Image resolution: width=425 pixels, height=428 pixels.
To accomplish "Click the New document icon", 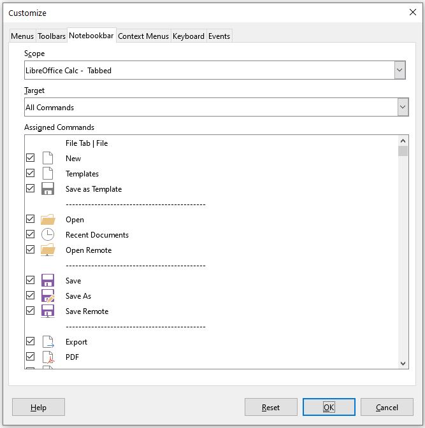I will (x=48, y=158).
